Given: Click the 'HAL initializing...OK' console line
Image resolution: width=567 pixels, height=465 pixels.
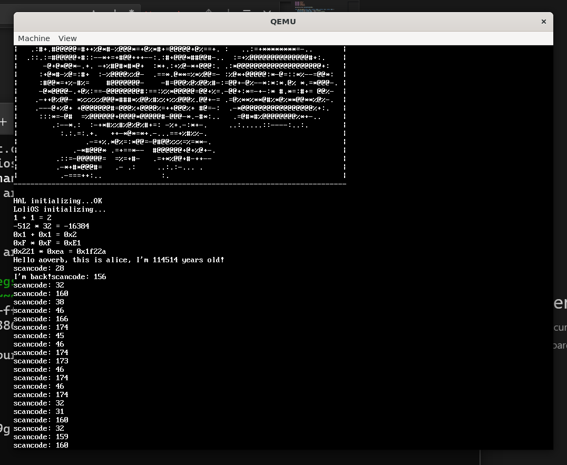Looking at the screenshot, I should (x=58, y=201).
